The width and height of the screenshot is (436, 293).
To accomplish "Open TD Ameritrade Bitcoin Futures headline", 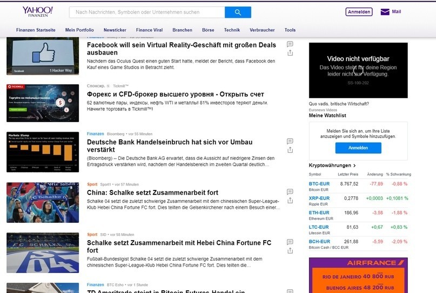I will tap(166, 291).
